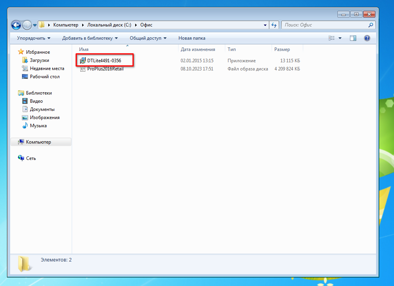Click the Back navigation arrow button
The height and width of the screenshot is (286, 394).
tap(16, 25)
